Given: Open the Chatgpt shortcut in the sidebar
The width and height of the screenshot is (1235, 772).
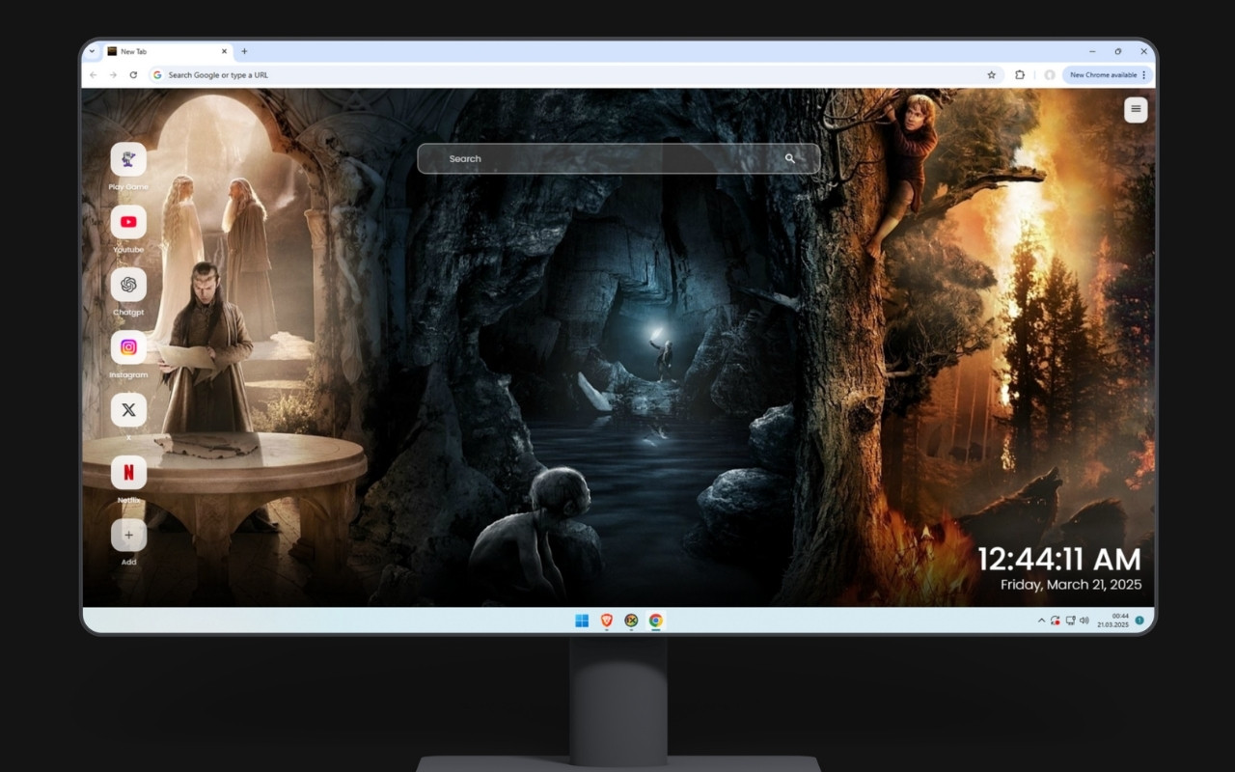Looking at the screenshot, I should pos(128,284).
